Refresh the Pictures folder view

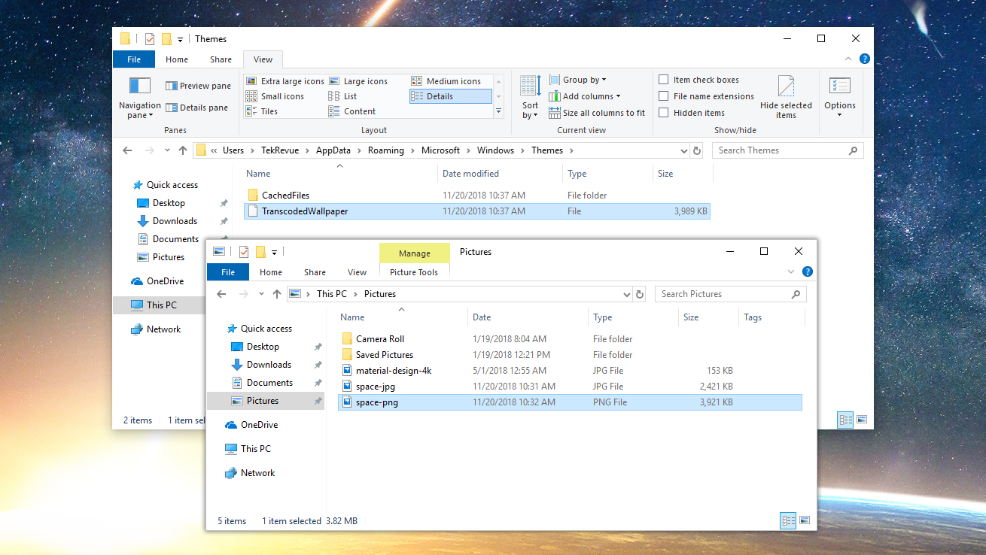[x=640, y=294]
